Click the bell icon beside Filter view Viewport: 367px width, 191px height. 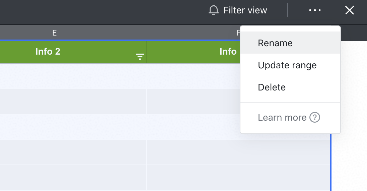213,10
